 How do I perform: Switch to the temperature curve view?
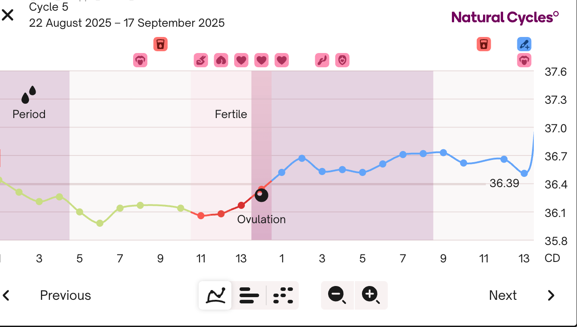tap(215, 295)
